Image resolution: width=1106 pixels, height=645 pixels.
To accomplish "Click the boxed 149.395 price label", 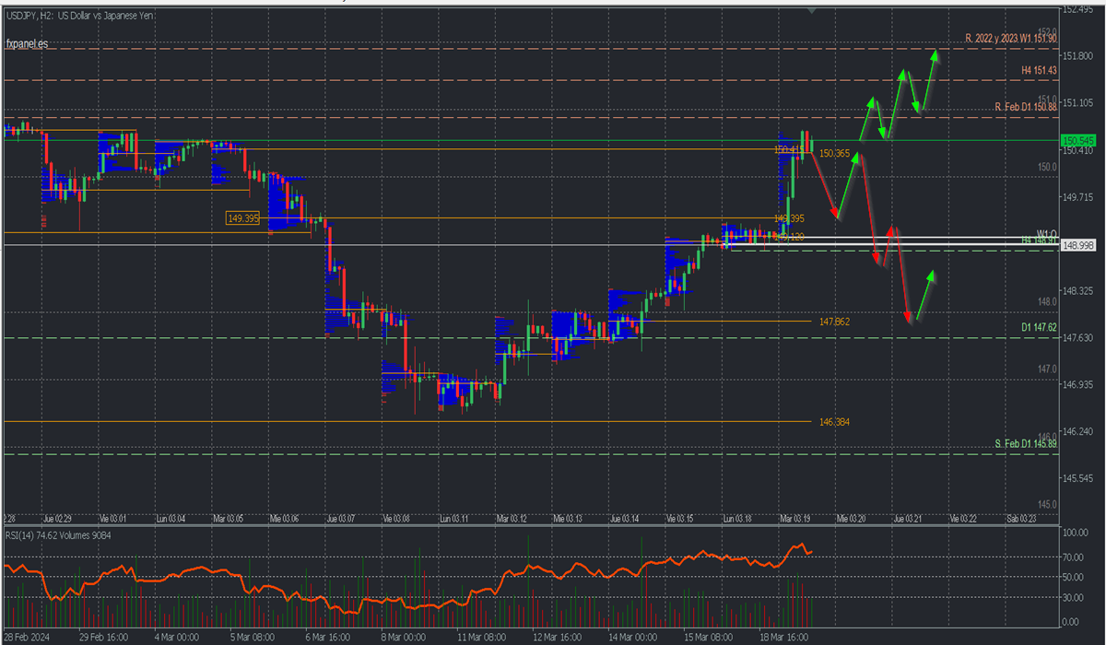I will [x=243, y=218].
